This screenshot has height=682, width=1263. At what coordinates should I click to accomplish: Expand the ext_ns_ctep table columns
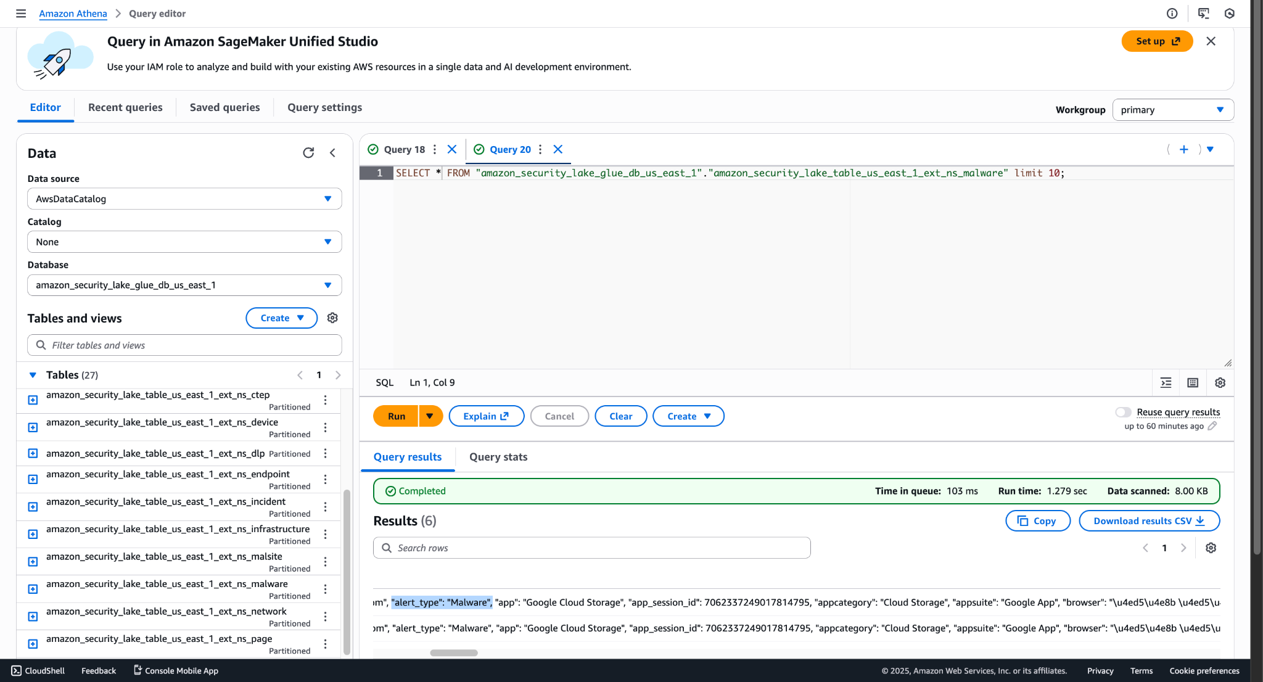[33, 400]
